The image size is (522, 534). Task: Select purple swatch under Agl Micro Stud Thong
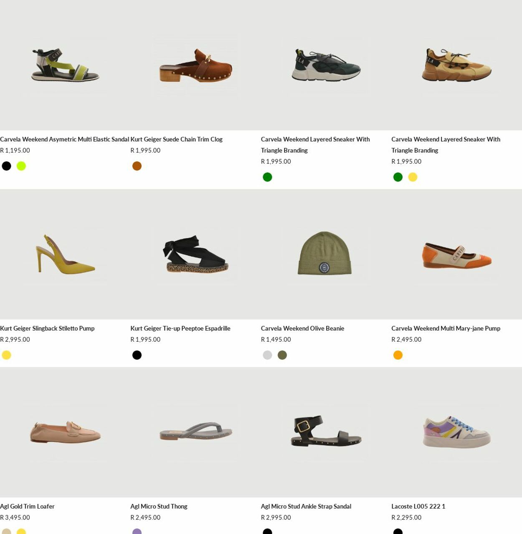pyautogui.click(x=137, y=531)
